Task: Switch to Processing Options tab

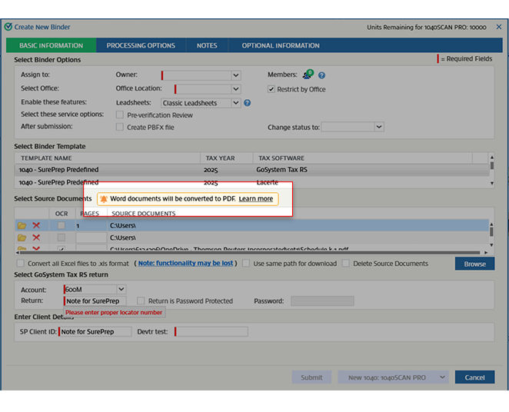Action: (141, 45)
